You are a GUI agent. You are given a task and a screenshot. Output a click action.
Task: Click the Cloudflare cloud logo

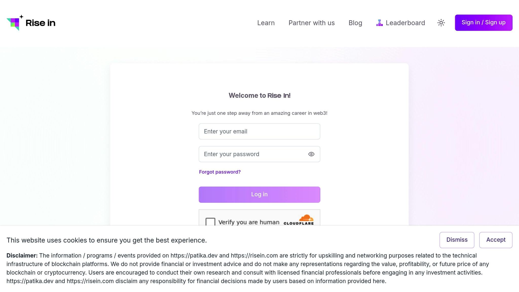click(x=306, y=218)
